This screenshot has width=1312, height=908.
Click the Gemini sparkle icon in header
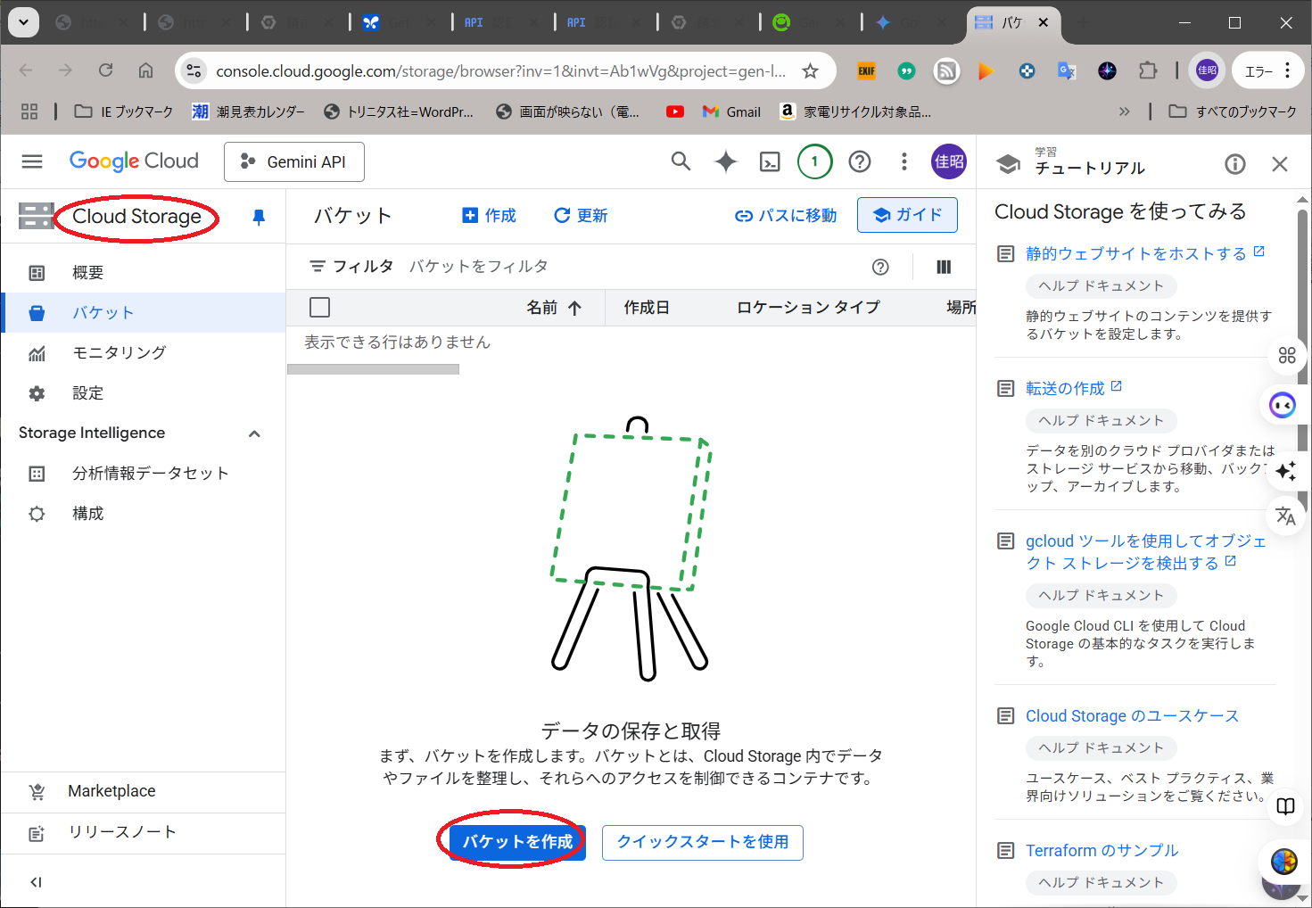point(726,161)
